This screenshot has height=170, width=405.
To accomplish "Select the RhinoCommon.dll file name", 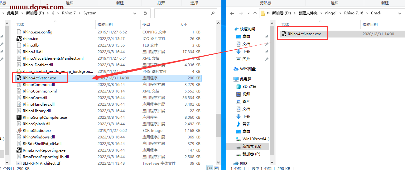I will pyautogui.click(x=39, y=84).
